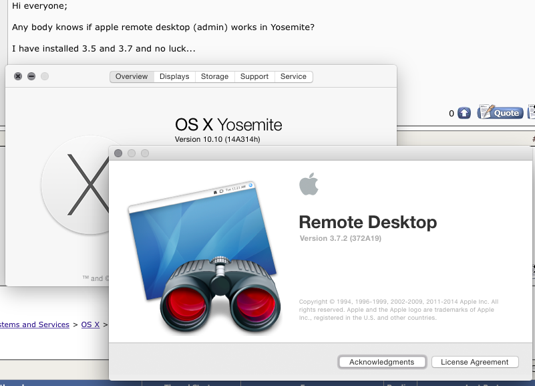Click the Version 10.10 (14A314h) text
The image size is (535, 386).
pos(217,139)
